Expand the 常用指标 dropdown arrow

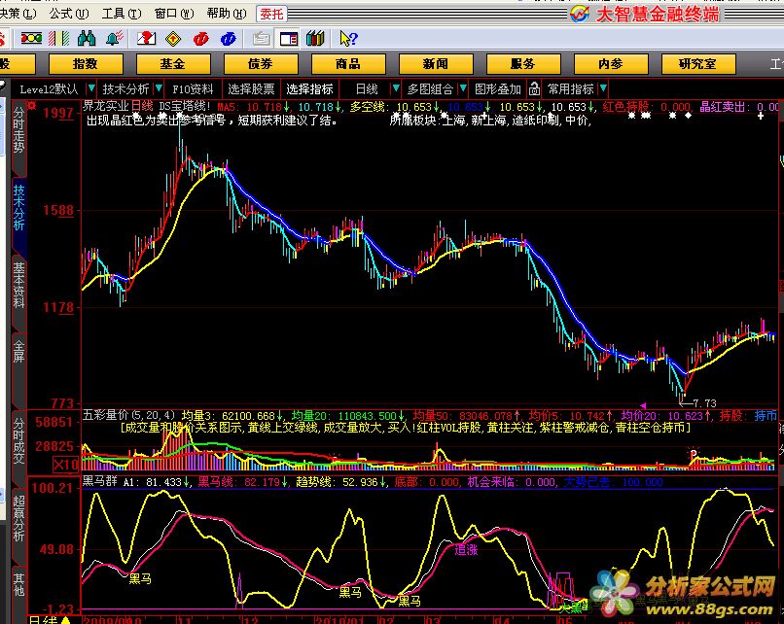[x=603, y=88]
